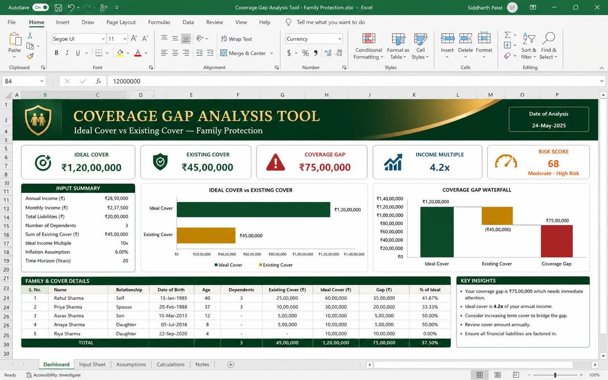This screenshot has height=380, width=608.
Task: Click the Inflation Assumption value 6.00%
Action: 122,252
